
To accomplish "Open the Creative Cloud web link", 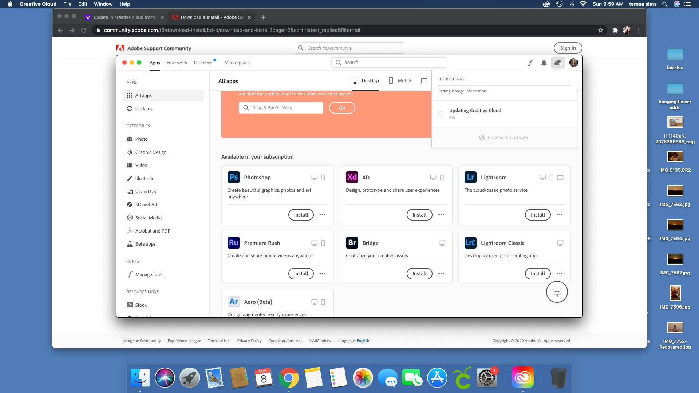I will pyautogui.click(x=503, y=138).
